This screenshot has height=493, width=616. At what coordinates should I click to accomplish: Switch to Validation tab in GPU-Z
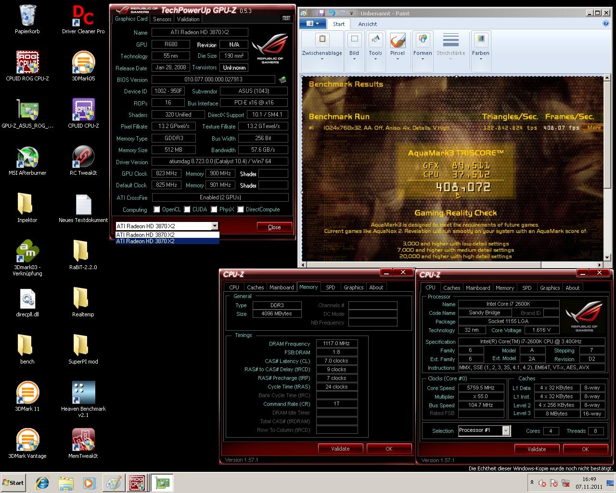(x=188, y=19)
